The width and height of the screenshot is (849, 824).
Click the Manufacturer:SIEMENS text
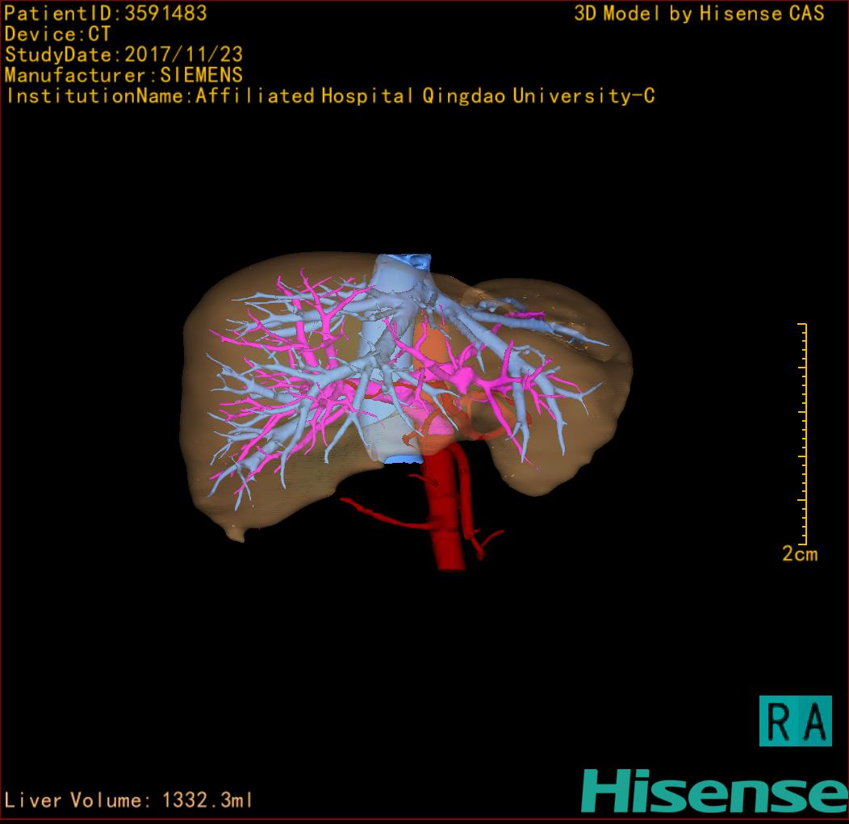(124, 75)
